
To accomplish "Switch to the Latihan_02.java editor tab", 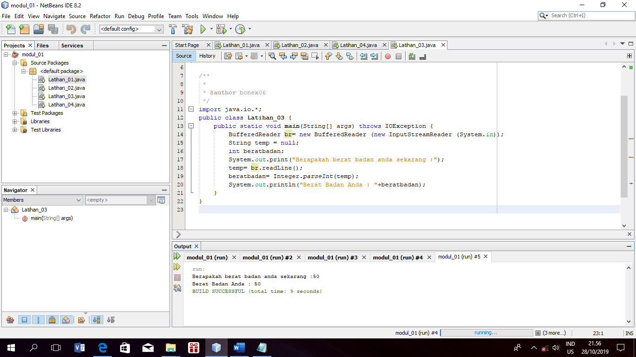I will click(299, 45).
